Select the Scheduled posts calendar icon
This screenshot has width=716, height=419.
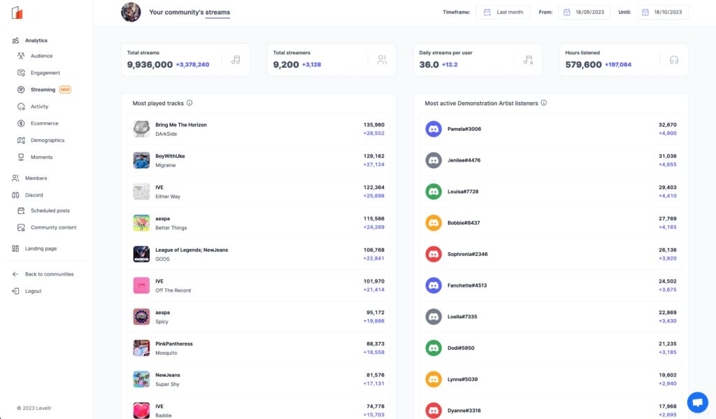[20, 210]
